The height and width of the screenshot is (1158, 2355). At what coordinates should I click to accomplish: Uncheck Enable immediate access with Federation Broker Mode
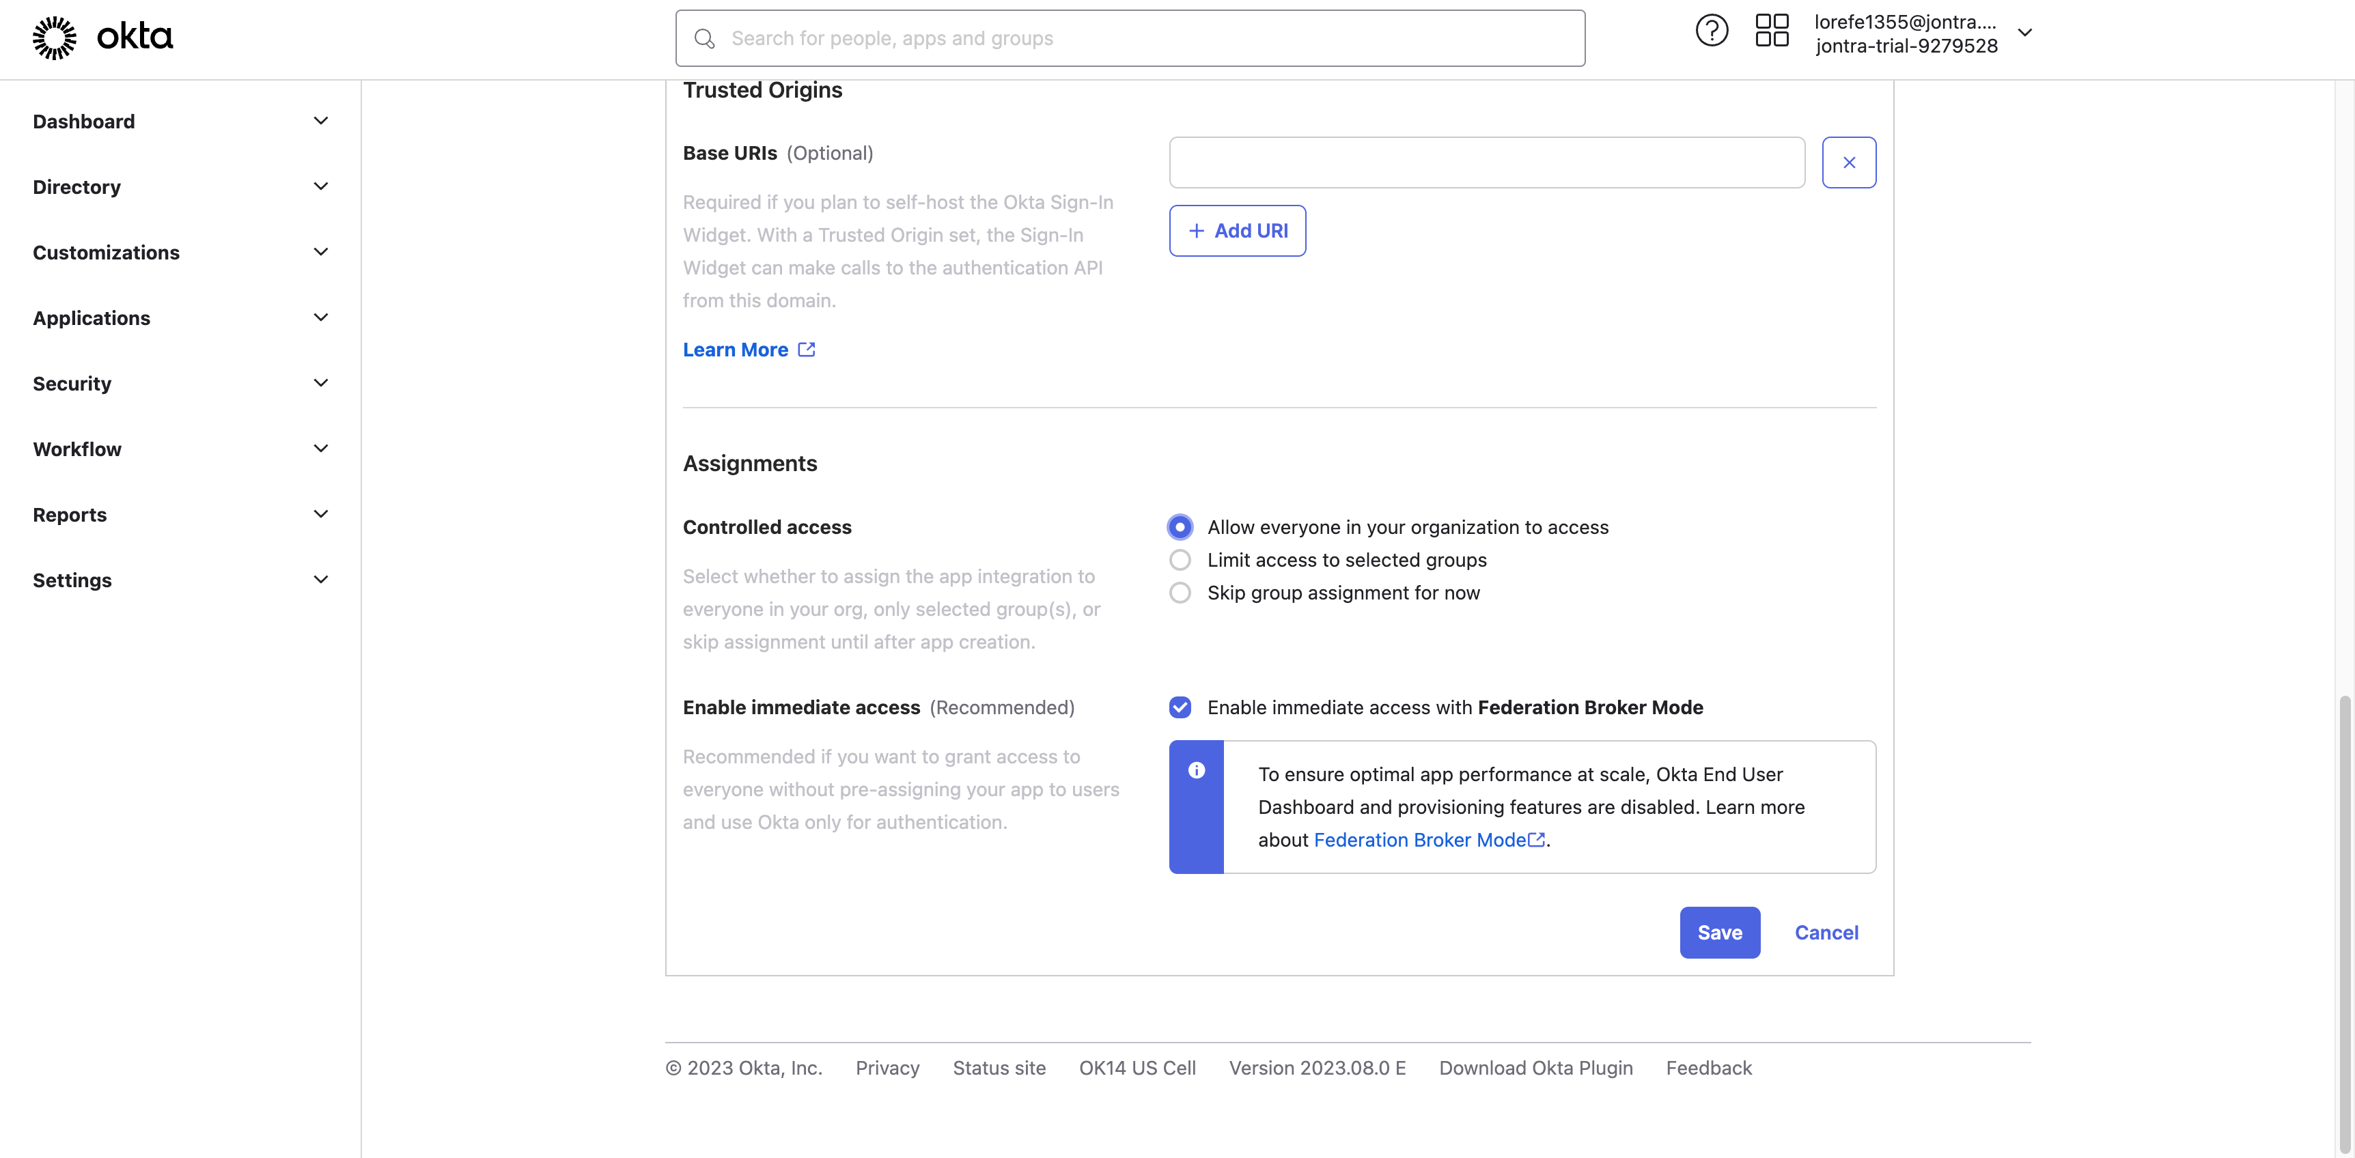tap(1180, 707)
